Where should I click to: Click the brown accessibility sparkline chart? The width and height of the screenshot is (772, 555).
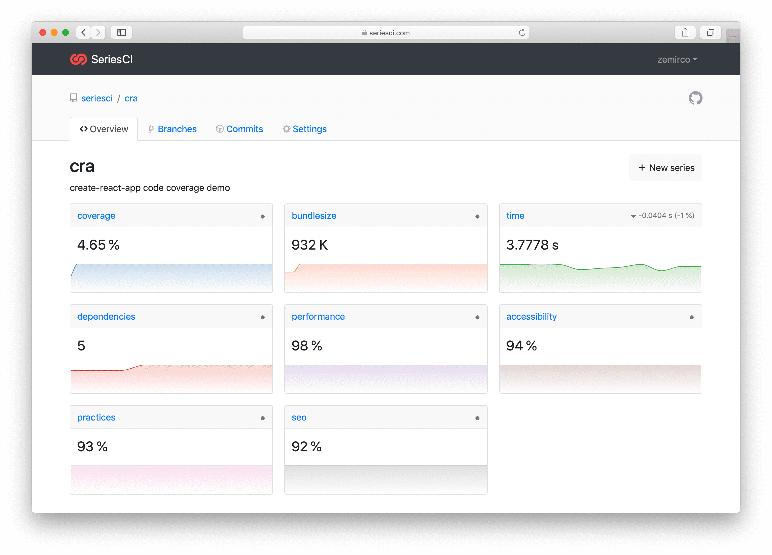point(600,378)
